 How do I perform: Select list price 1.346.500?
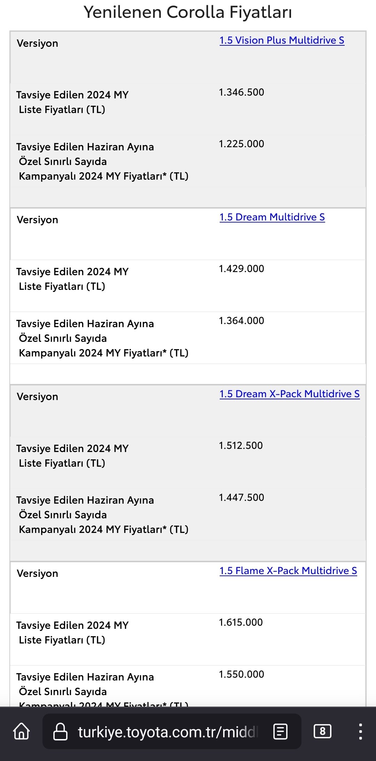tap(242, 92)
